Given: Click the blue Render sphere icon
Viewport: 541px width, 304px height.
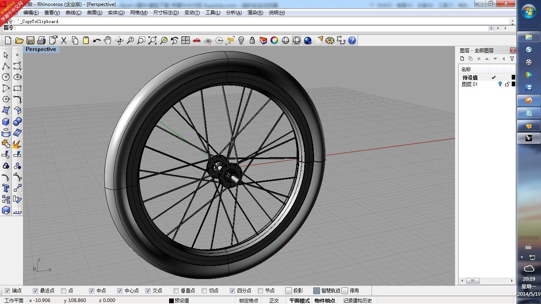Looking at the screenshot, I should tap(308, 40).
